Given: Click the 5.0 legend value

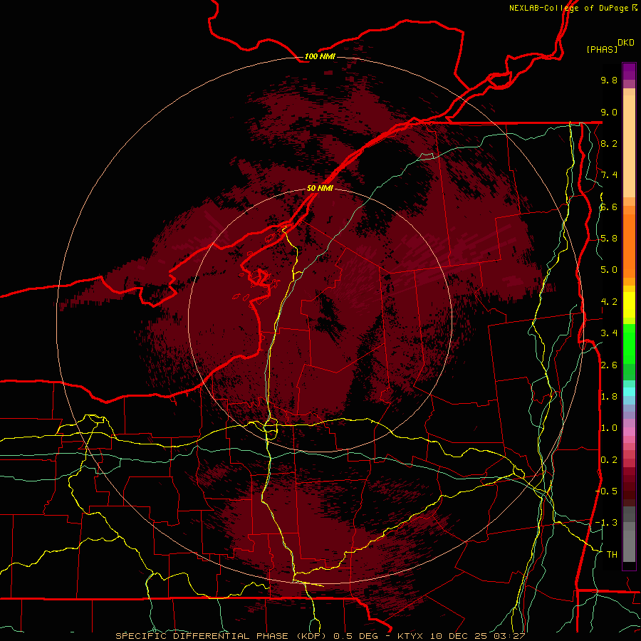Looking at the screenshot, I should click(609, 270).
